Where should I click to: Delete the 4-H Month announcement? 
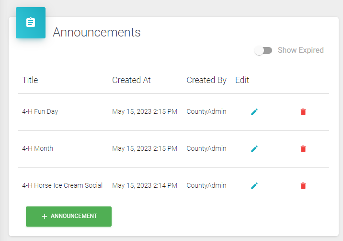coord(303,149)
